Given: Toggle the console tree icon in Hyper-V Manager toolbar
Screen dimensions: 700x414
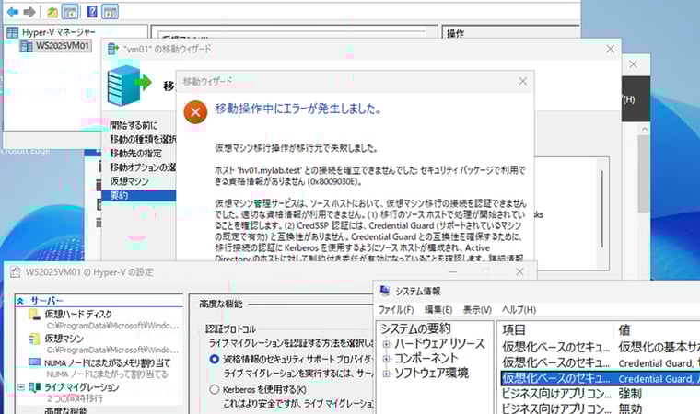Looking at the screenshot, I should pyautogui.click(x=70, y=12).
